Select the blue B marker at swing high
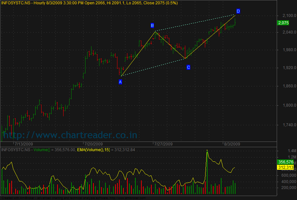This screenshot has height=200, width=297. [x=152, y=26]
